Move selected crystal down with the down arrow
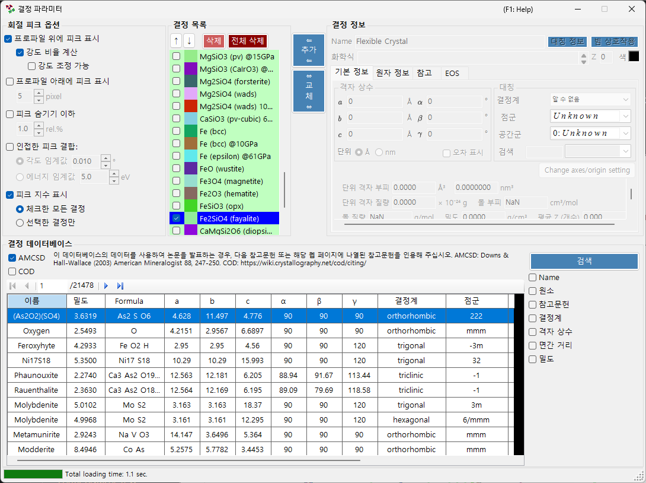This screenshot has width=646, height=483. [188, 41]
